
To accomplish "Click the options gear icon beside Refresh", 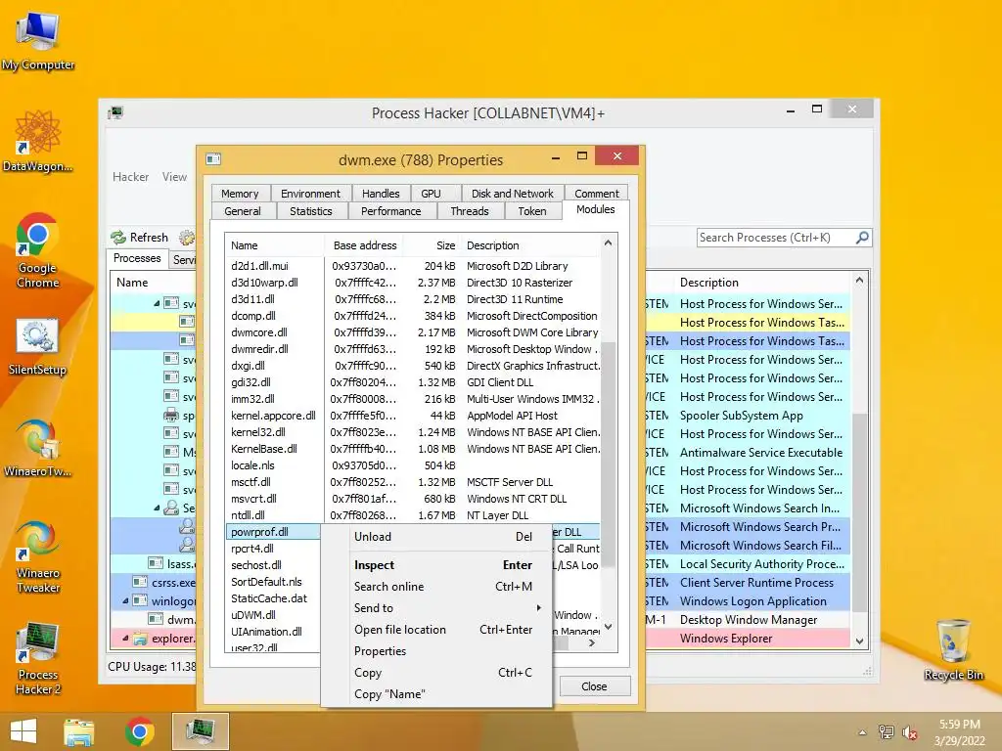I will tap(187, 238).
